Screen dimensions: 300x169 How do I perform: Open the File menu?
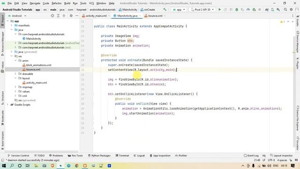(x=9, y=3)
